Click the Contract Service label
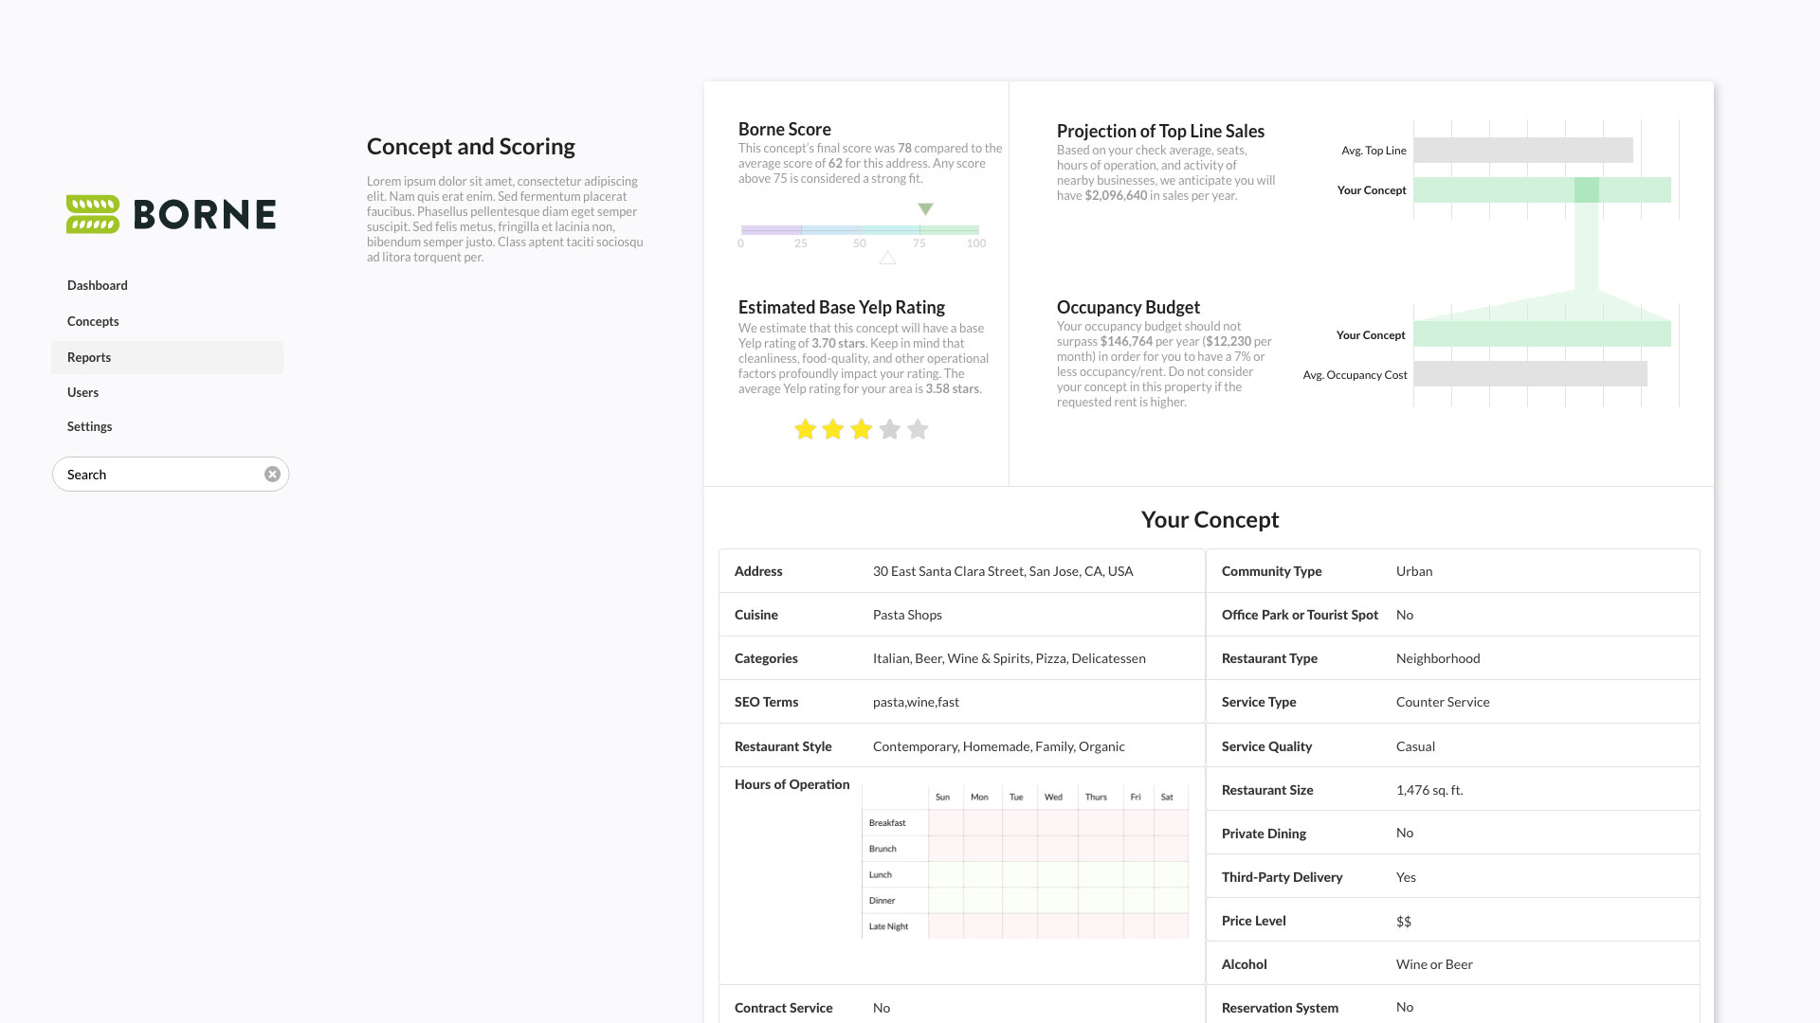Screen dimensions: 1820x1023 (783, 1008)
